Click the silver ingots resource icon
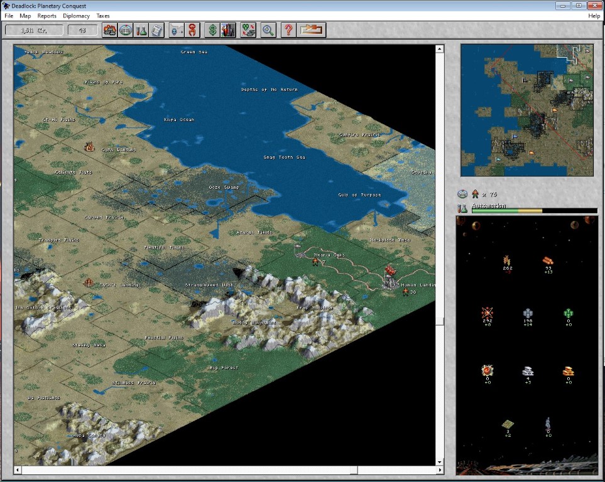Viewport: 605px width, 482px height. 528,372
